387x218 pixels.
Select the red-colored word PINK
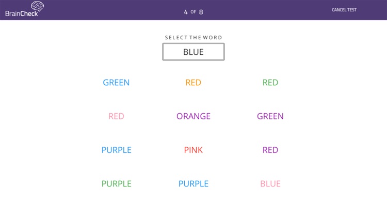pyautogui.click(x=193, y=150)
